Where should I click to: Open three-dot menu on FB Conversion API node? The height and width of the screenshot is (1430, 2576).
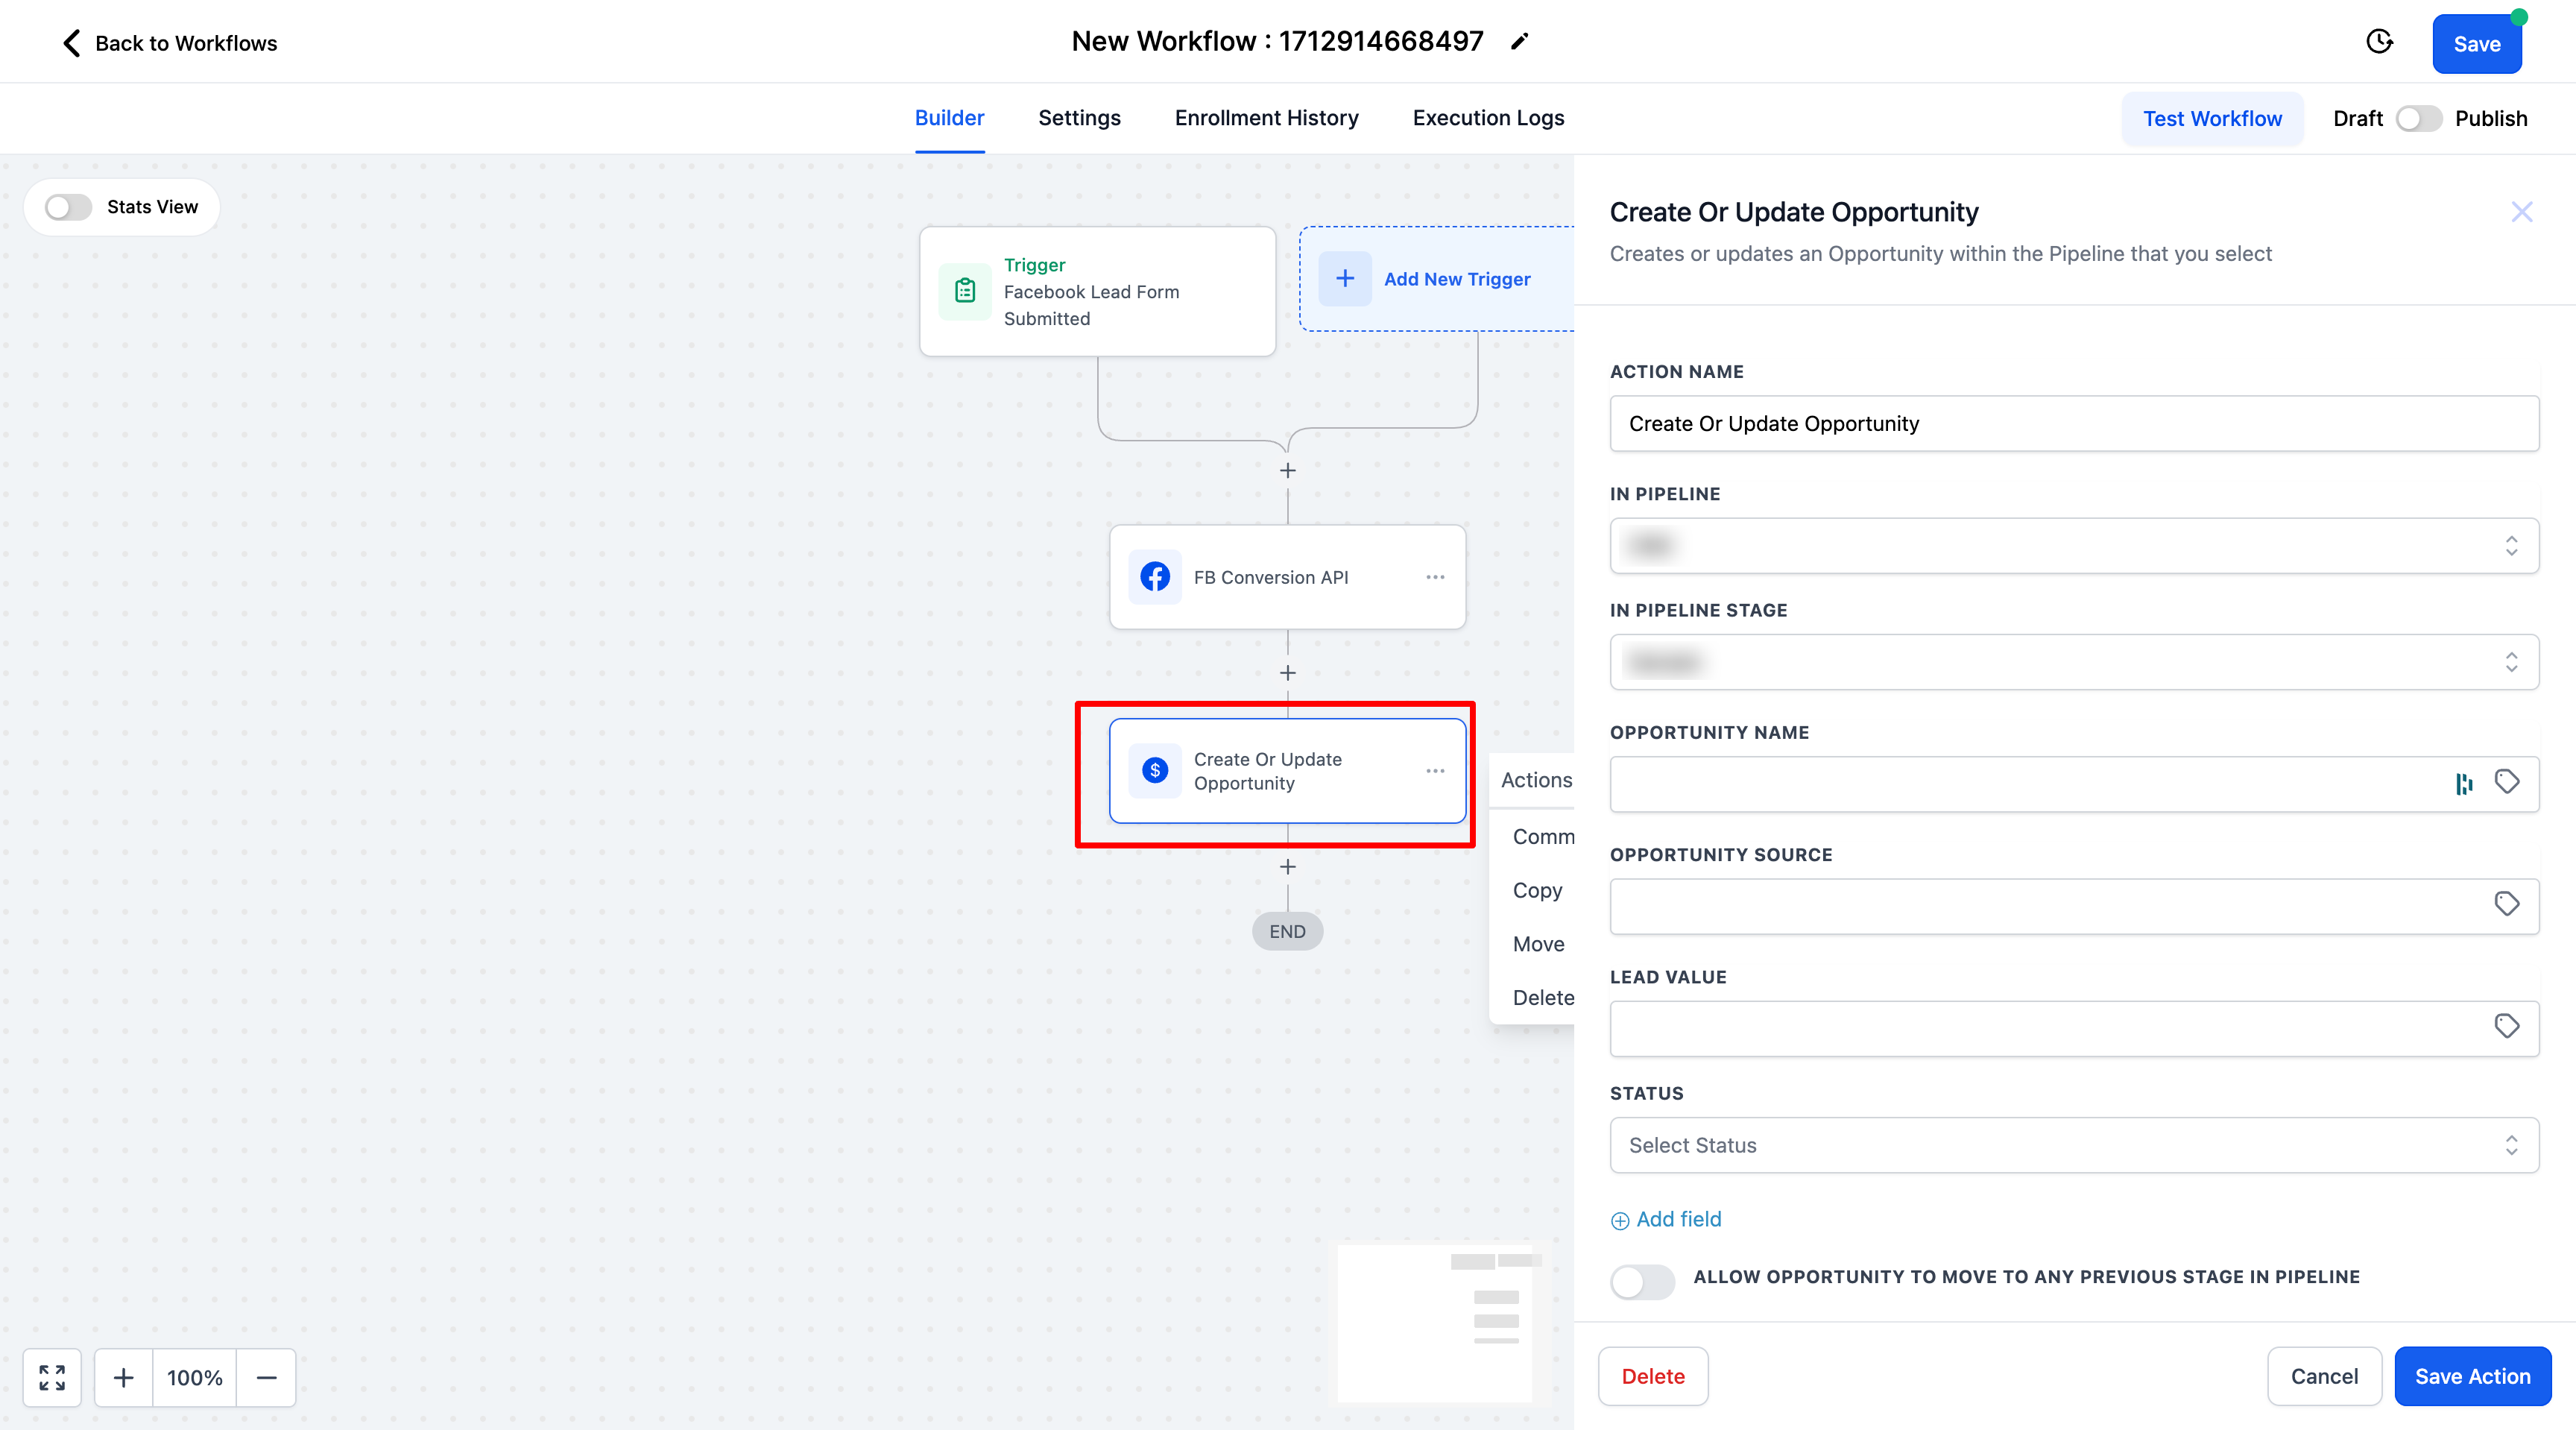point(1435,577)
